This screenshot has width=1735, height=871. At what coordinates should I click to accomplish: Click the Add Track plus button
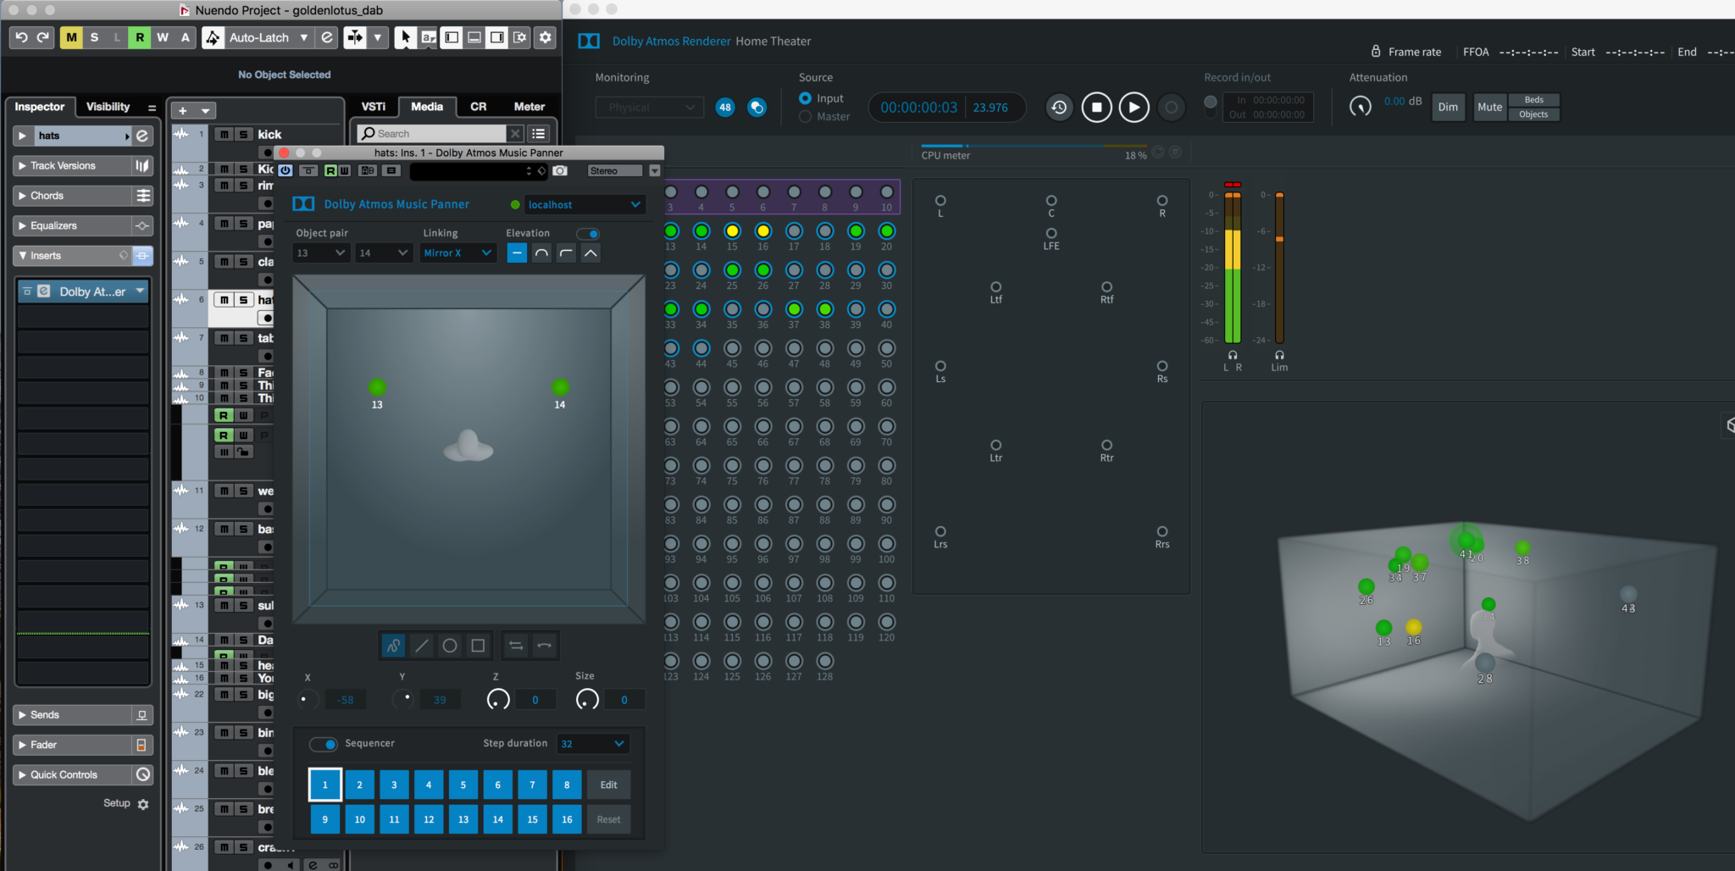point(183,111)
